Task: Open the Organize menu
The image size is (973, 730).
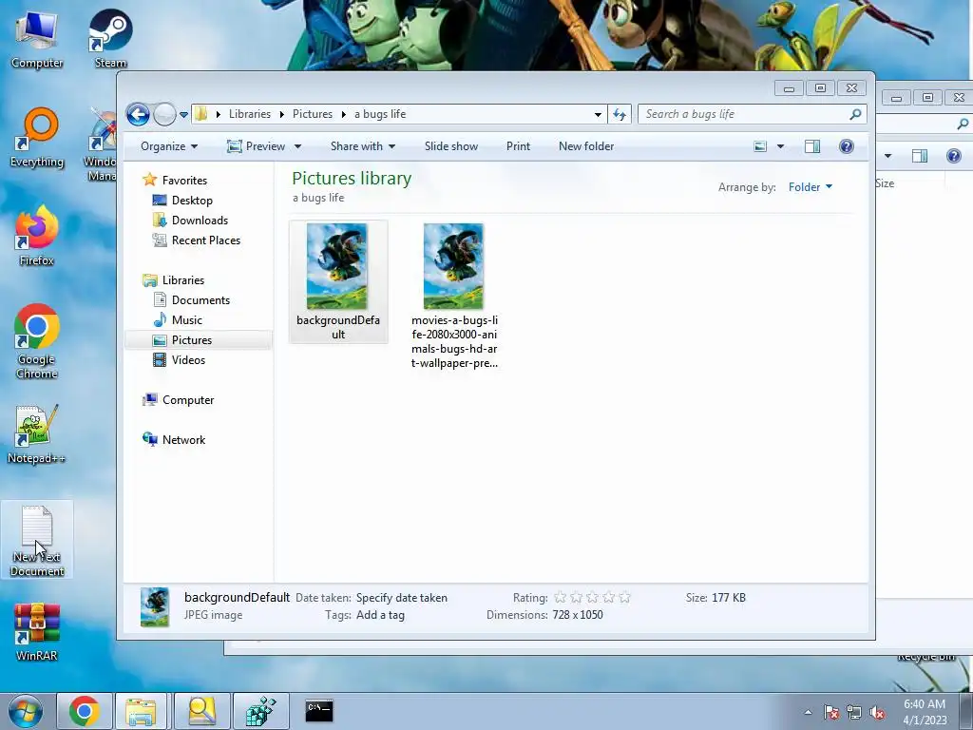Action: pyautogui.click(x=169, y=146)
